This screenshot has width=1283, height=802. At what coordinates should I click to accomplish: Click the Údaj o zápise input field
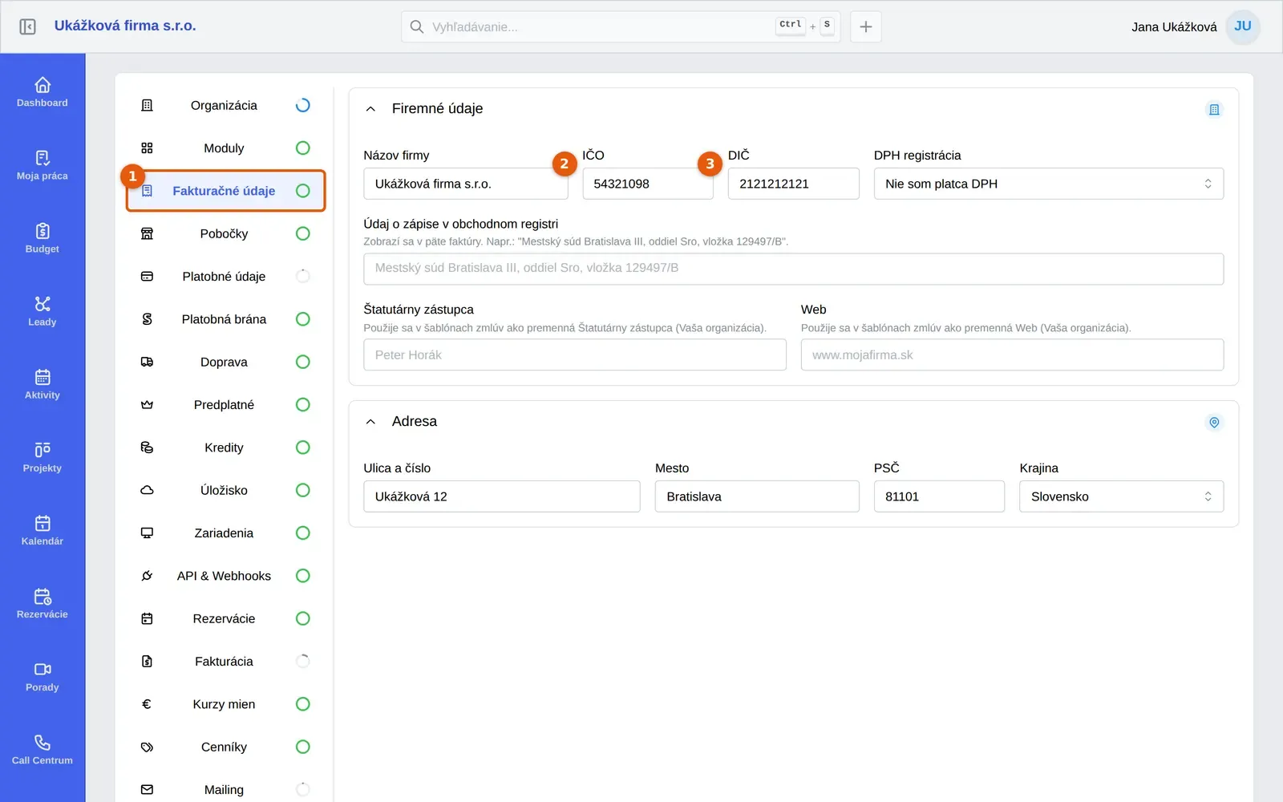click(794, 269)
